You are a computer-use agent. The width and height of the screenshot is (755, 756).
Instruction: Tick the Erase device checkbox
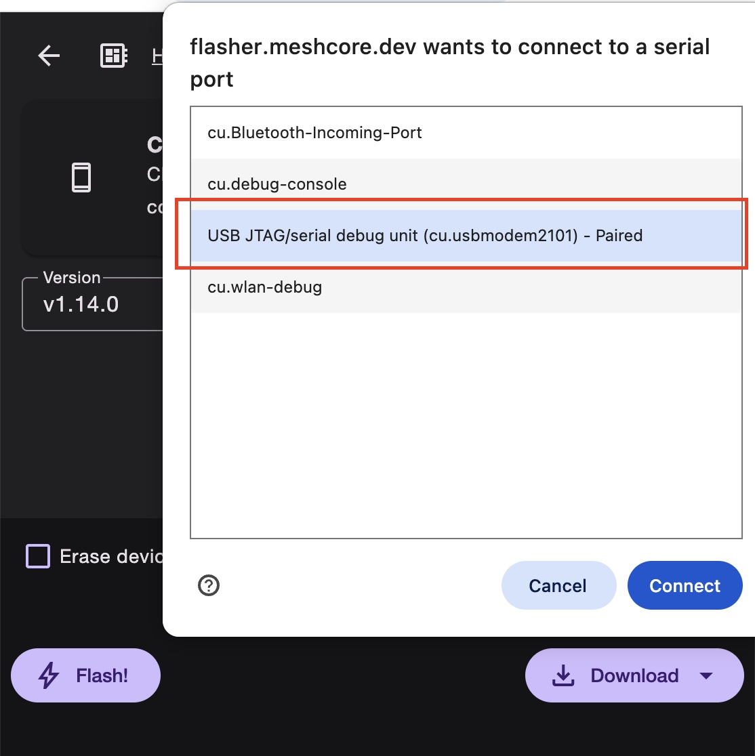pos(38,556)
